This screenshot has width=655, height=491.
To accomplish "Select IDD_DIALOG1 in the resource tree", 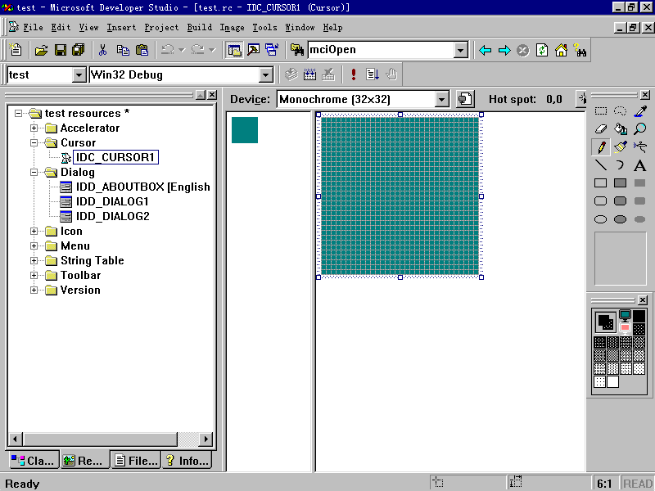I will point(112,201).
